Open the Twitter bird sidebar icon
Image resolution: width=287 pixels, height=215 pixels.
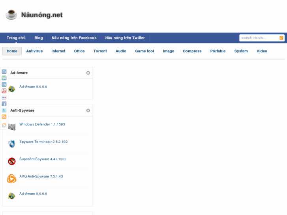[4, 110]
